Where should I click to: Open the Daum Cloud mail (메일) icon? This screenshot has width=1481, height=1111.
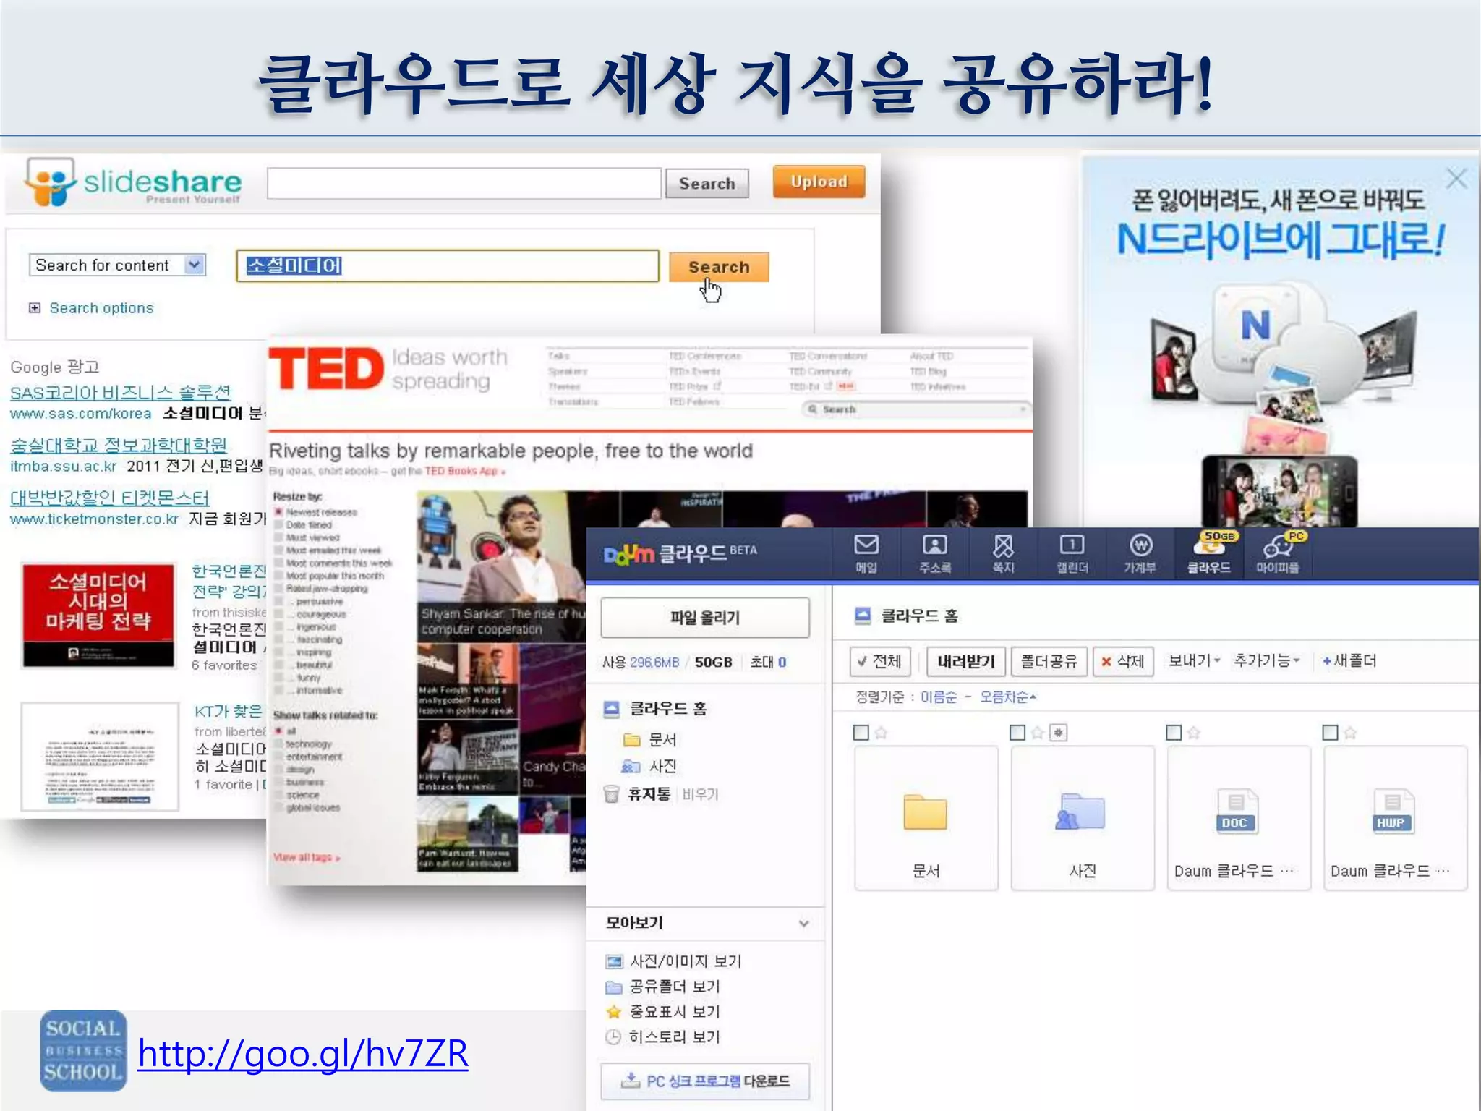tap(866, 553)
